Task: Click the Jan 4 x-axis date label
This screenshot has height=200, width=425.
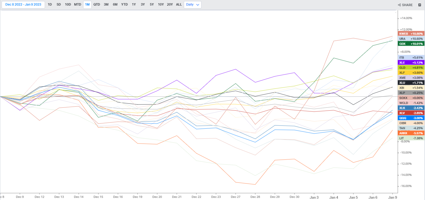Action: [334, 197]
